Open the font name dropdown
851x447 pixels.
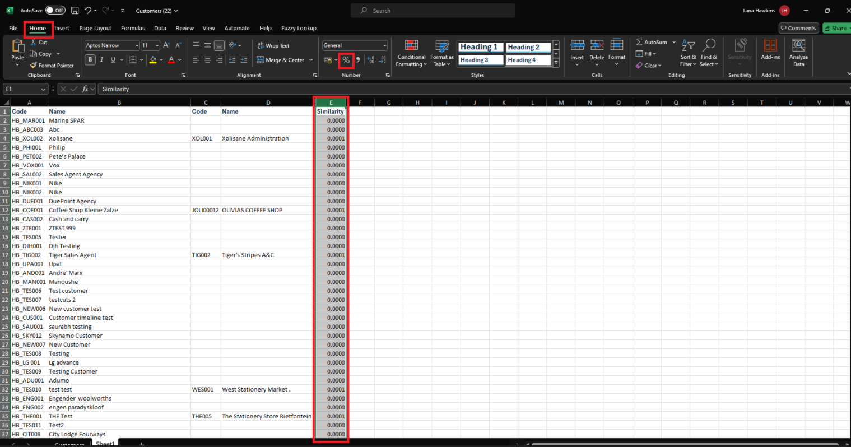click(x=137, y=46)
